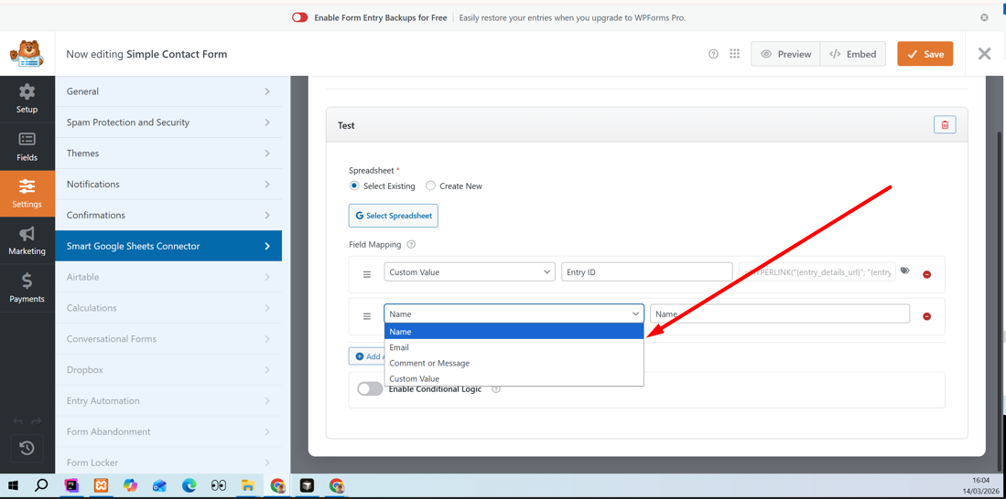Click the HYPERLINK custom value input
Screen dimensions: 1006x499
(817, 271)
